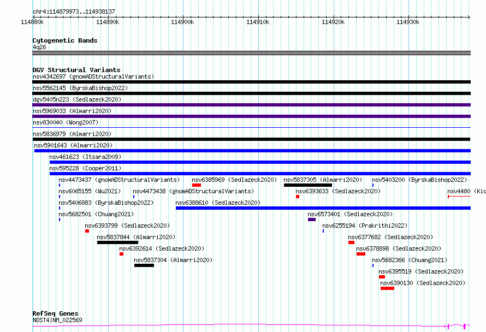486x332 pixels.
Task: Click nsv5969033 (Almarri2020) label
Action: 72,111
